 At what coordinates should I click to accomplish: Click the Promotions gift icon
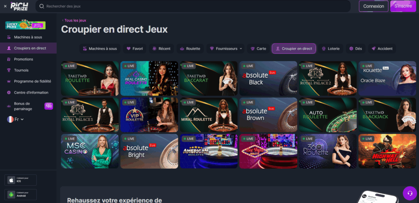(9, 59)
